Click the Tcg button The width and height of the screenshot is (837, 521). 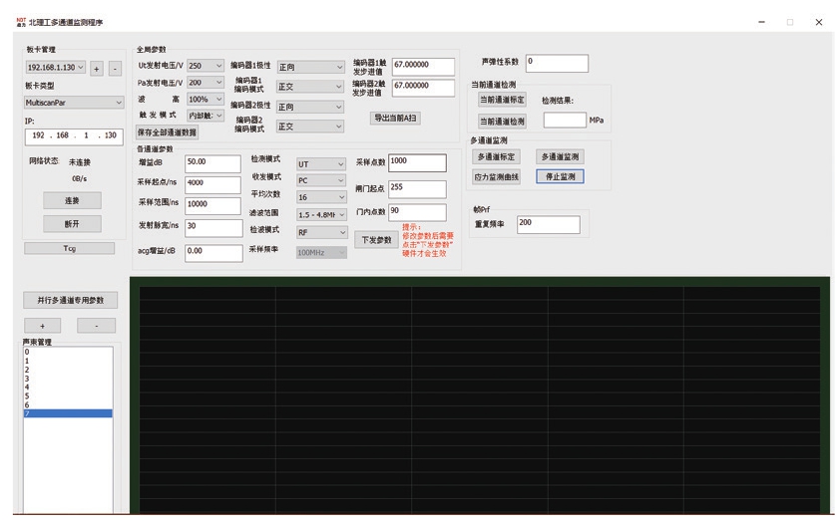69,248
